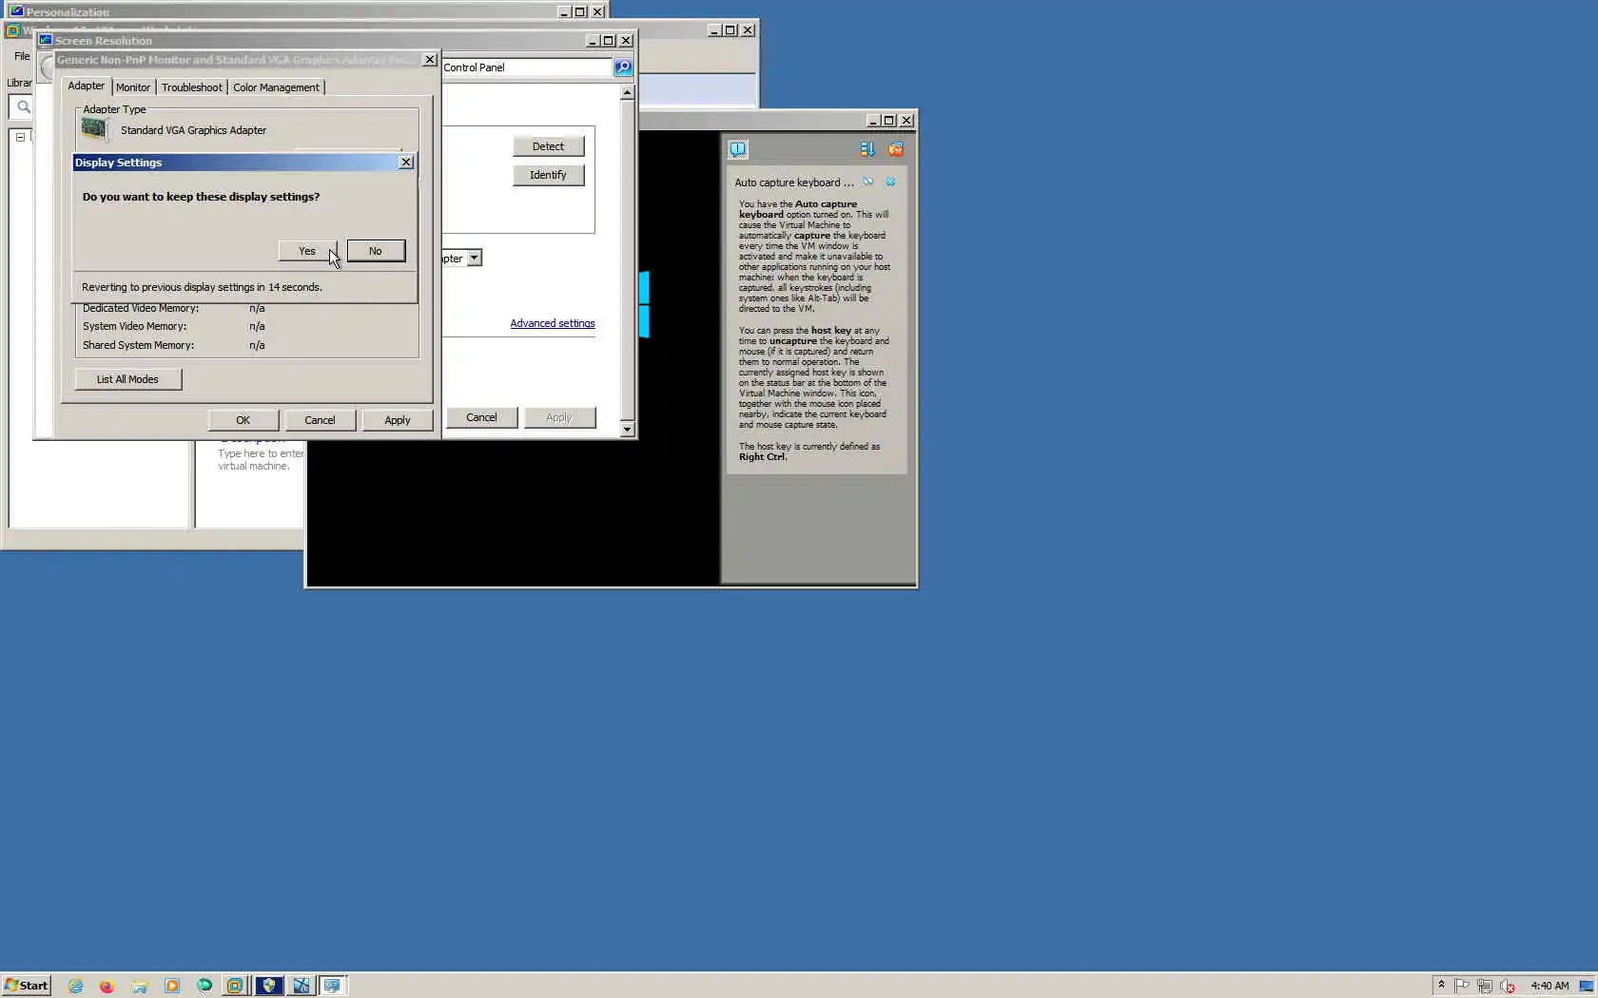Open the Advanced settings link
1598x998 pixels.
tap(553, 323)
